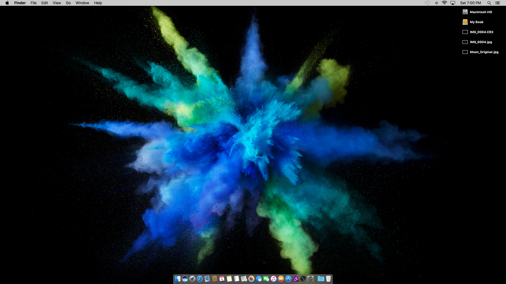
Task: Open Downloads folder stack in Dock
Action: (x=321, y=279)
